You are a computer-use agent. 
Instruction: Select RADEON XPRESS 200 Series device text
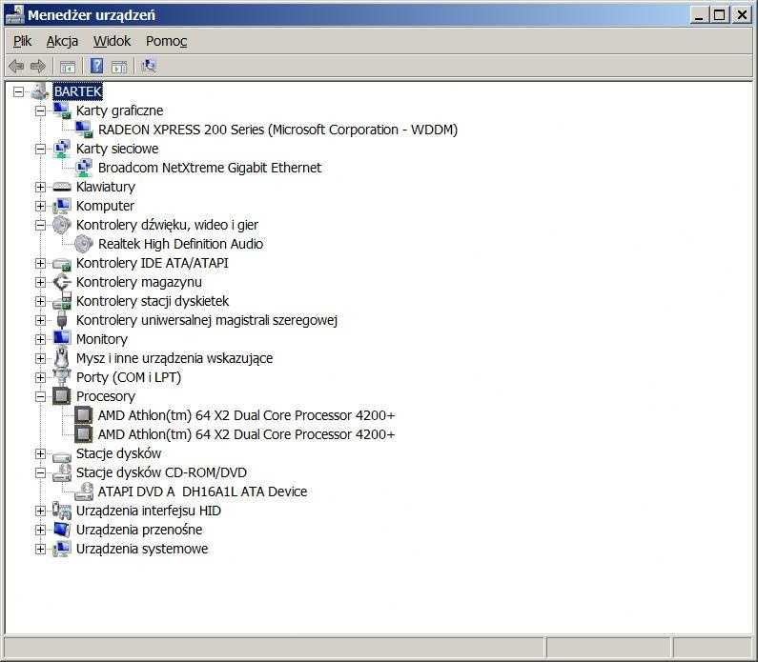tap(277, 130)
